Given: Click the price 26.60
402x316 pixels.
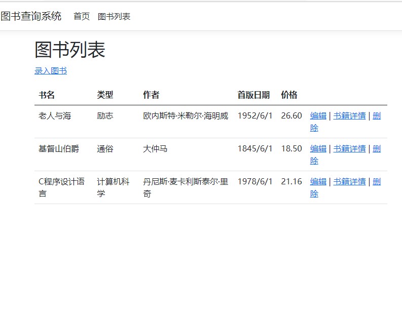Looking at the screenshot, I should tap(291, 116).
